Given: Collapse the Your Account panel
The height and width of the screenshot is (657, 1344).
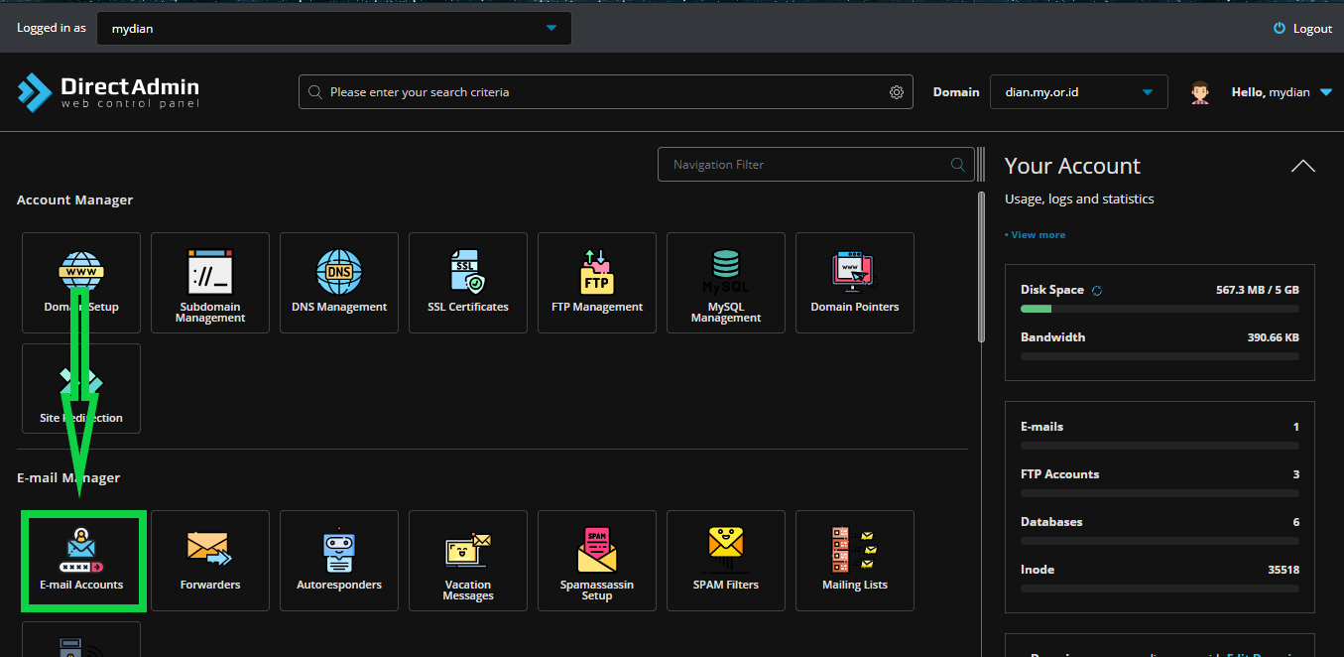Looking at the screenshot, I should pos(1302,167).
